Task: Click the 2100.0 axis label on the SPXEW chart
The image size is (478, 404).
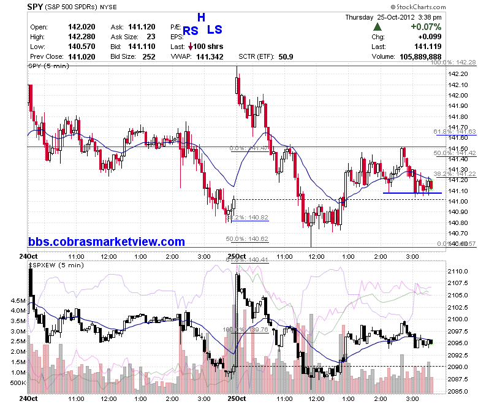Action: 458,319
